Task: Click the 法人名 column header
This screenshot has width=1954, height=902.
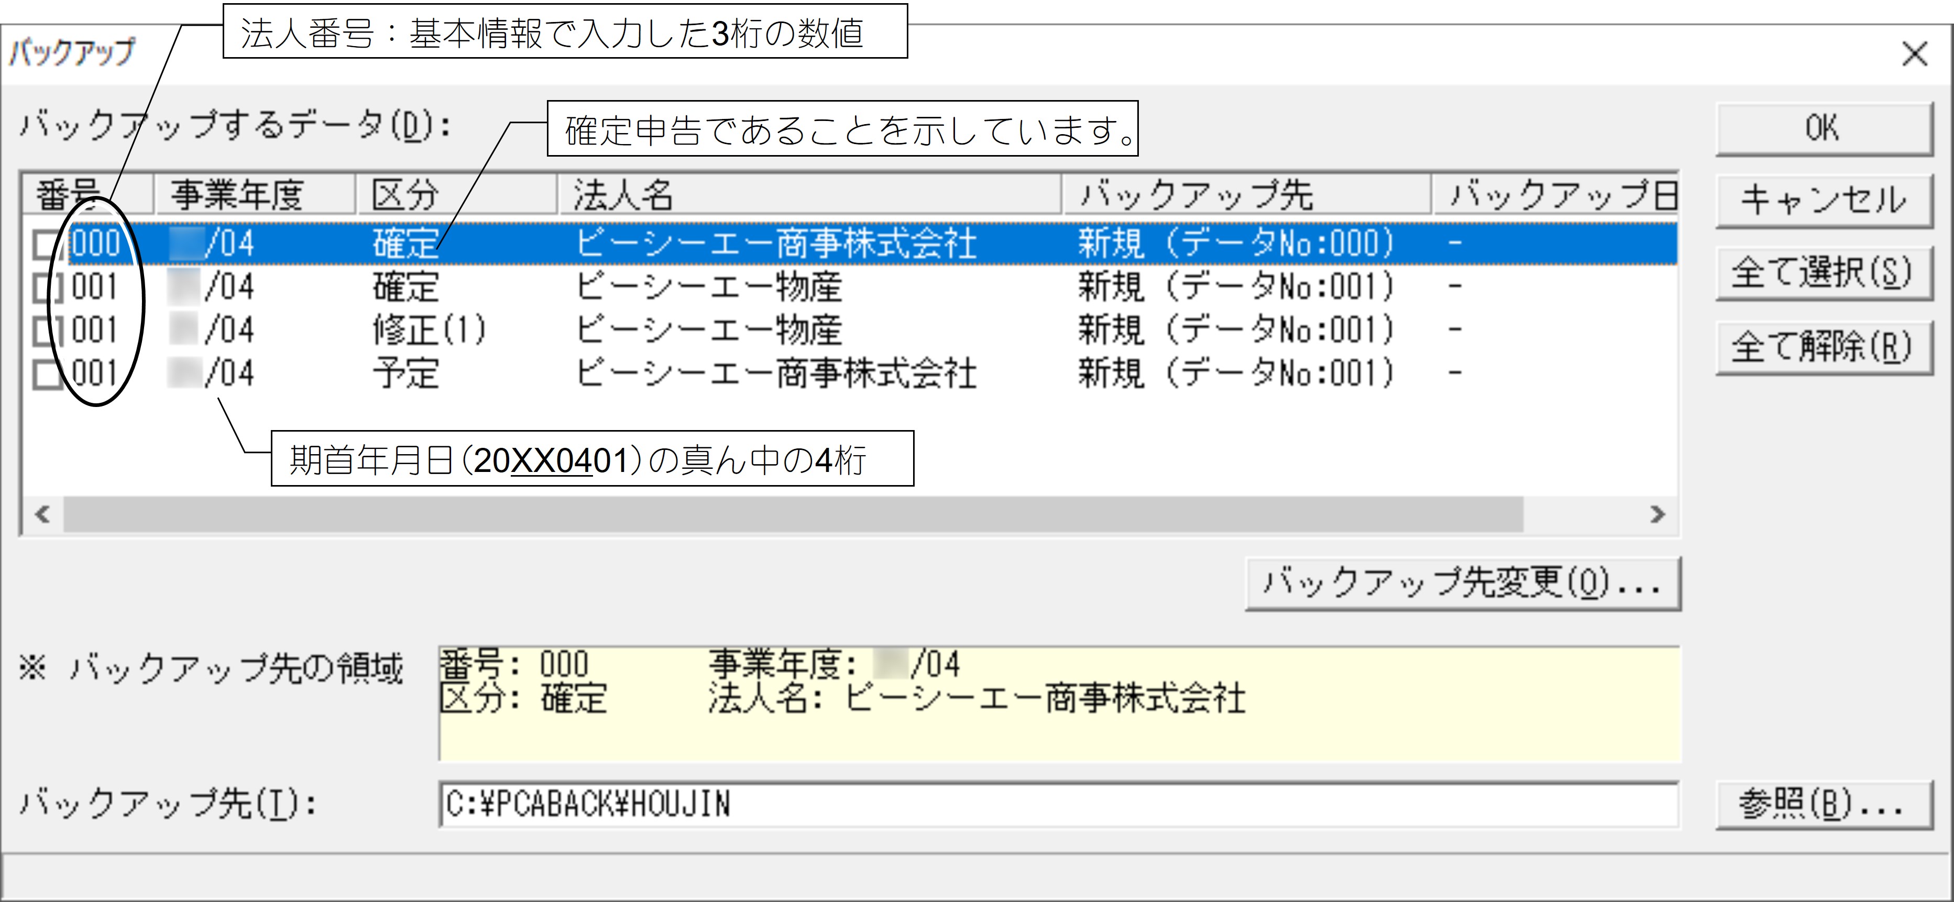Action: point(809,195)
